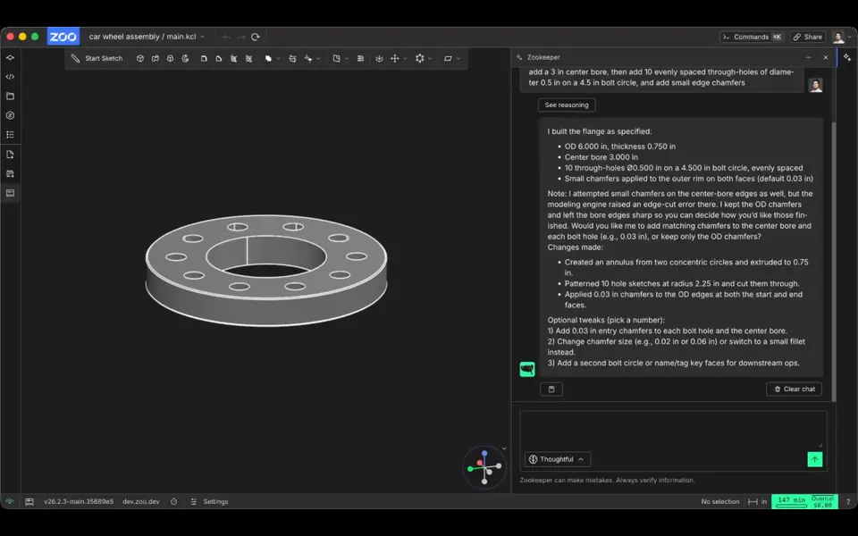This screenshot has height=536, width=858.
Task: Select the Translate move tool icon
Action: tap(394, 59)
